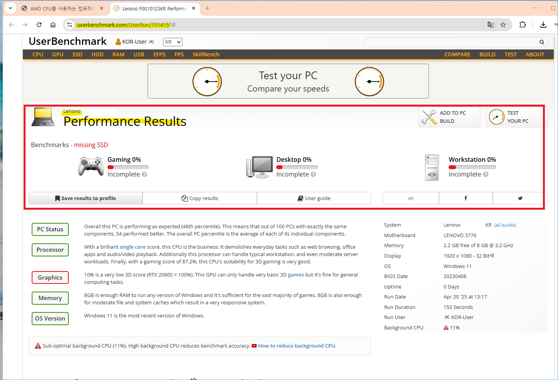
Task: Open the BUILD menu item
Action: click(487, 54)
